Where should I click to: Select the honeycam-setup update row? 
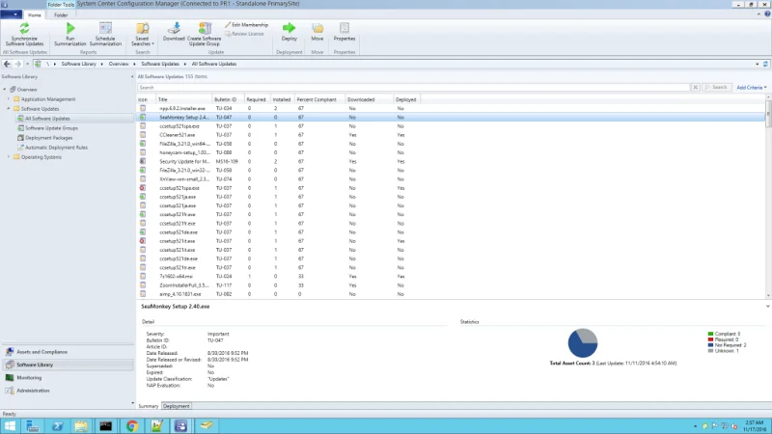(451, 152)
